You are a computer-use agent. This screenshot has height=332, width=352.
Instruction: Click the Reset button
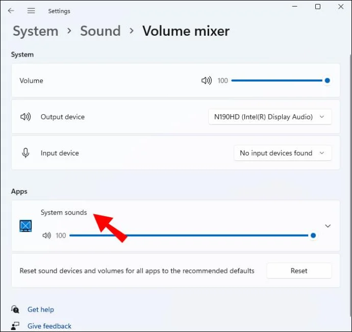pos(299,271)
